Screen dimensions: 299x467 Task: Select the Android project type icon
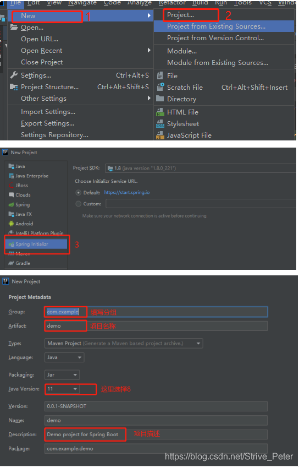(x=12, y=224)
